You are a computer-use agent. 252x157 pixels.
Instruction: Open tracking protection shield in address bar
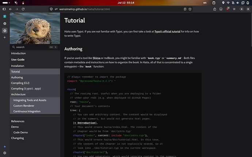pos(51,9)
